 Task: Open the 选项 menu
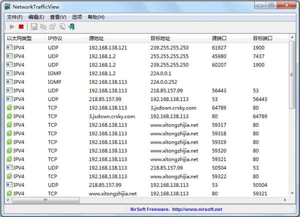pos(77,17)
